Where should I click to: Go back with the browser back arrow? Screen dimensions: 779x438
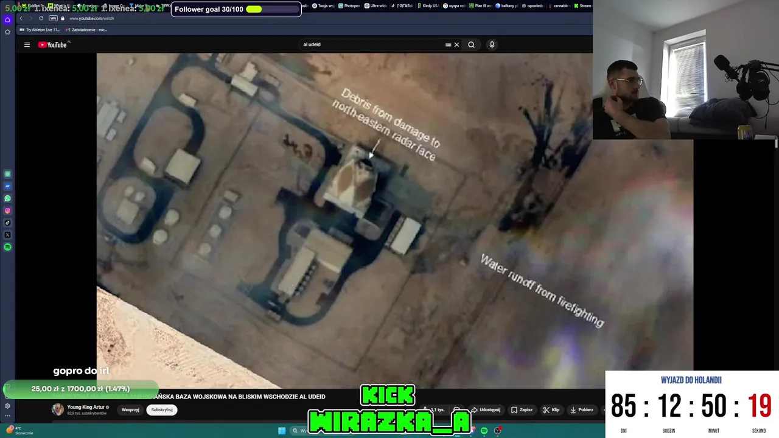coord(21,18)
